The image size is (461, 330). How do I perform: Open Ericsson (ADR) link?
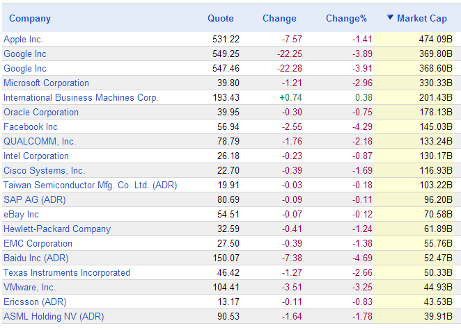click(x=35, y=302)
